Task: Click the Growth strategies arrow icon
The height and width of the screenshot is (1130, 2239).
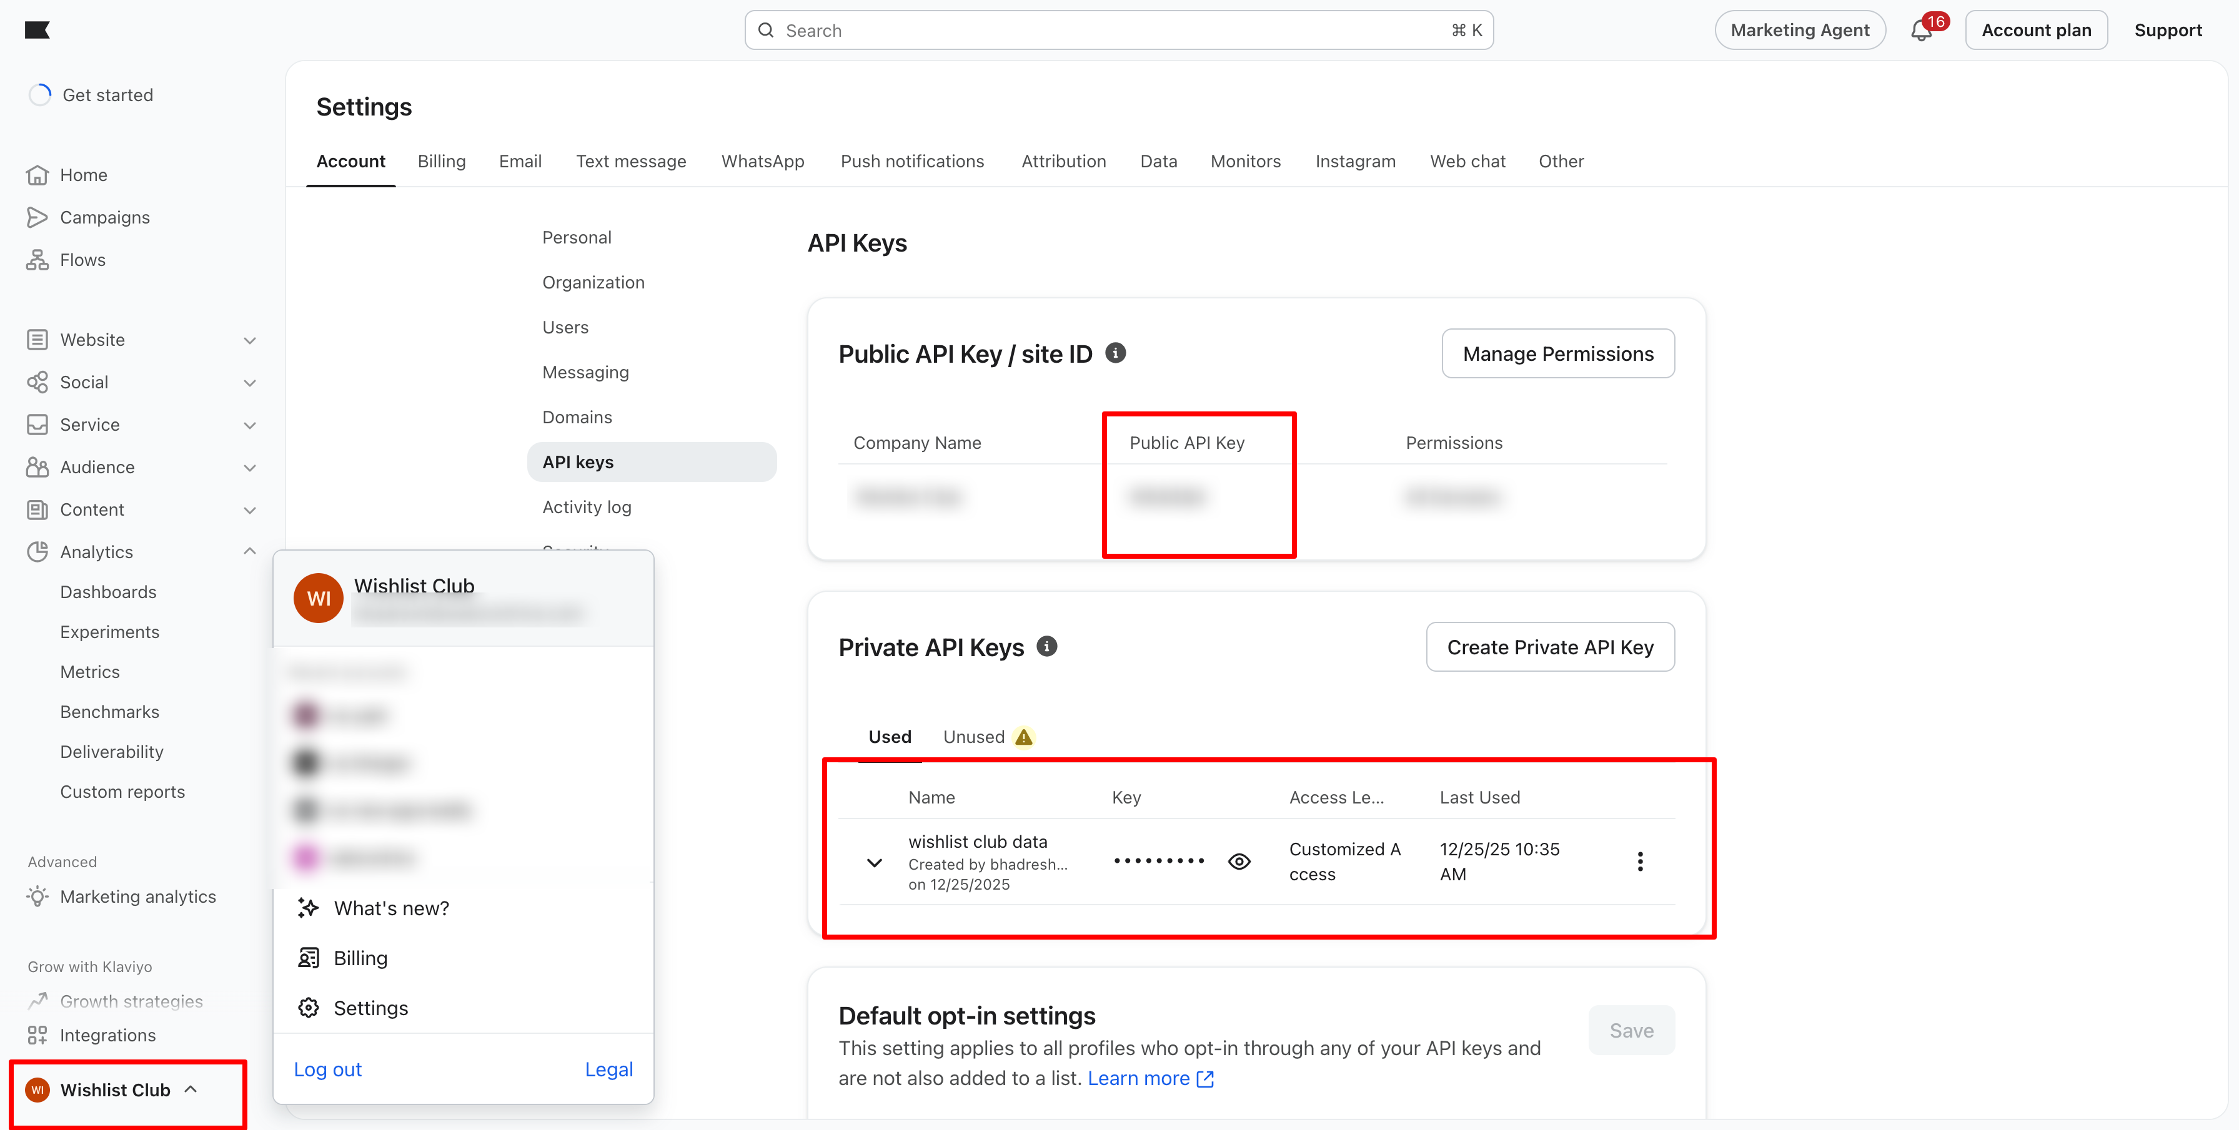Action: 37,1001
